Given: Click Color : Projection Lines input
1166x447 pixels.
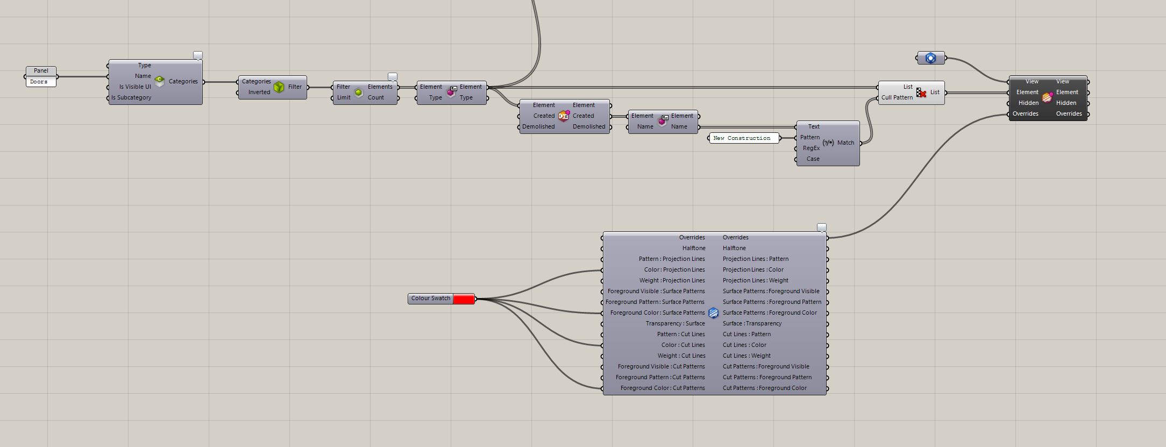Looking at the screenshot, I should pos(674,269).
